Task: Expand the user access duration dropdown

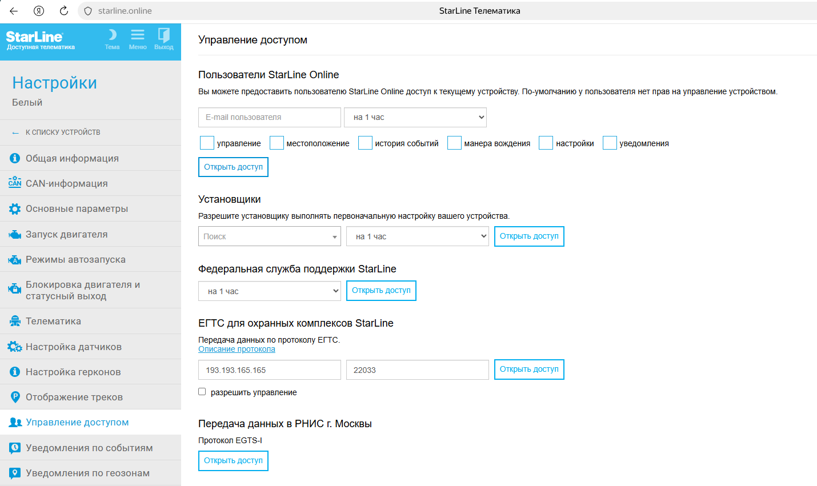Action: coord(415,117)
